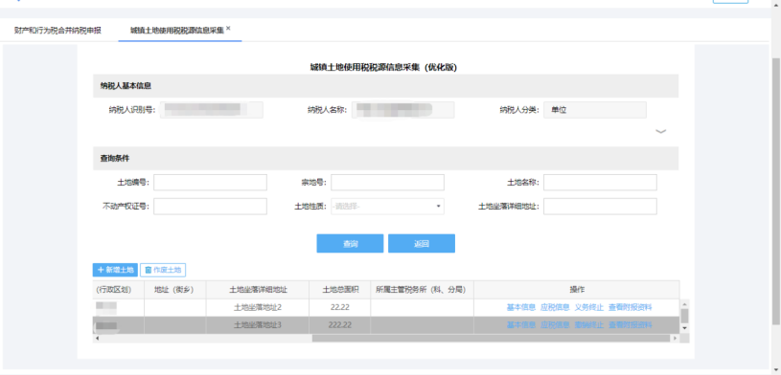Click into the 宗地号 input field
Screen dimensions: 781x375
tap(387, 183)
